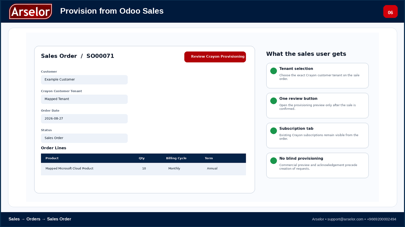Screen dimensions: 405x227
Task: Click the Review Crayon Provisioning button
Action: click(x=215, y=57)
